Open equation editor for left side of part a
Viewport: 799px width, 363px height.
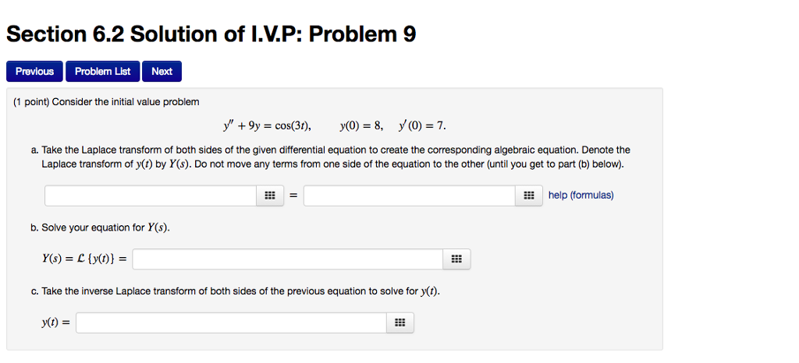point(270,196)
